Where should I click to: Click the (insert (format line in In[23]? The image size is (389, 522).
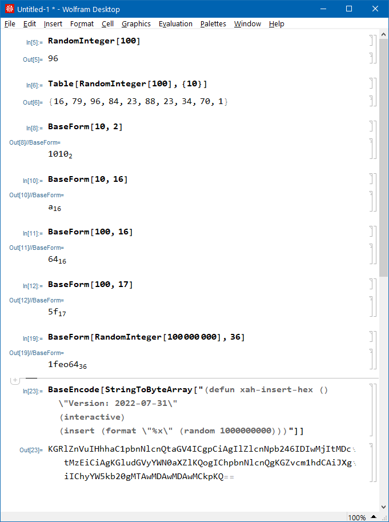pos(182,431)
